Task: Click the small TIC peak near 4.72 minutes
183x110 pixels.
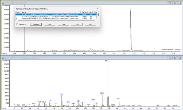Action: coord(90,49)
